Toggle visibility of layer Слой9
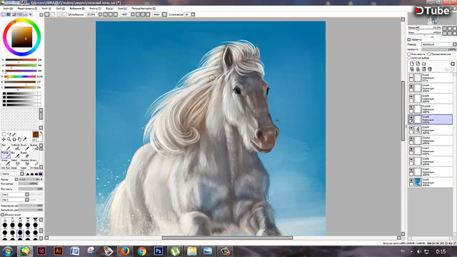 click(411, 97)
